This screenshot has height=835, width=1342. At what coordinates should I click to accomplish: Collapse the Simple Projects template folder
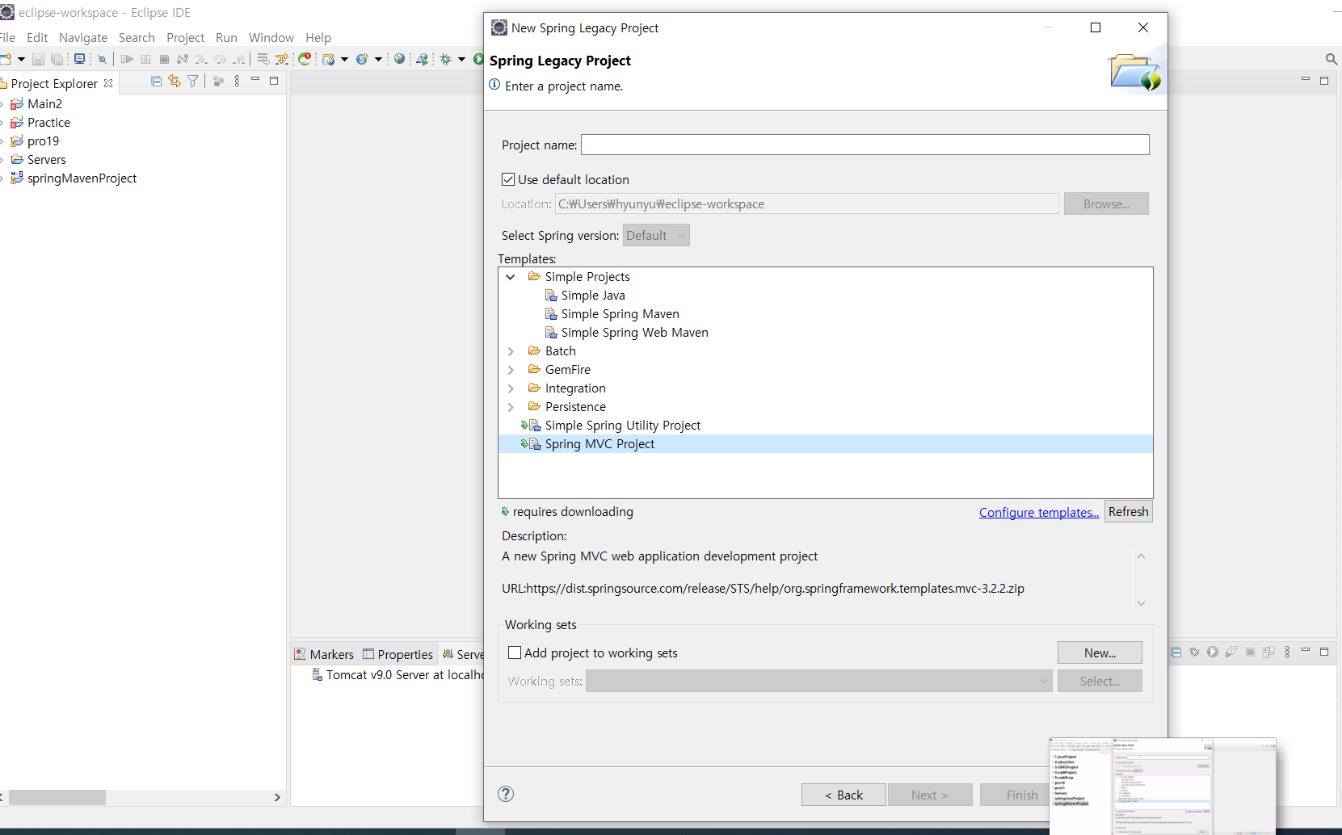(511, 277)
